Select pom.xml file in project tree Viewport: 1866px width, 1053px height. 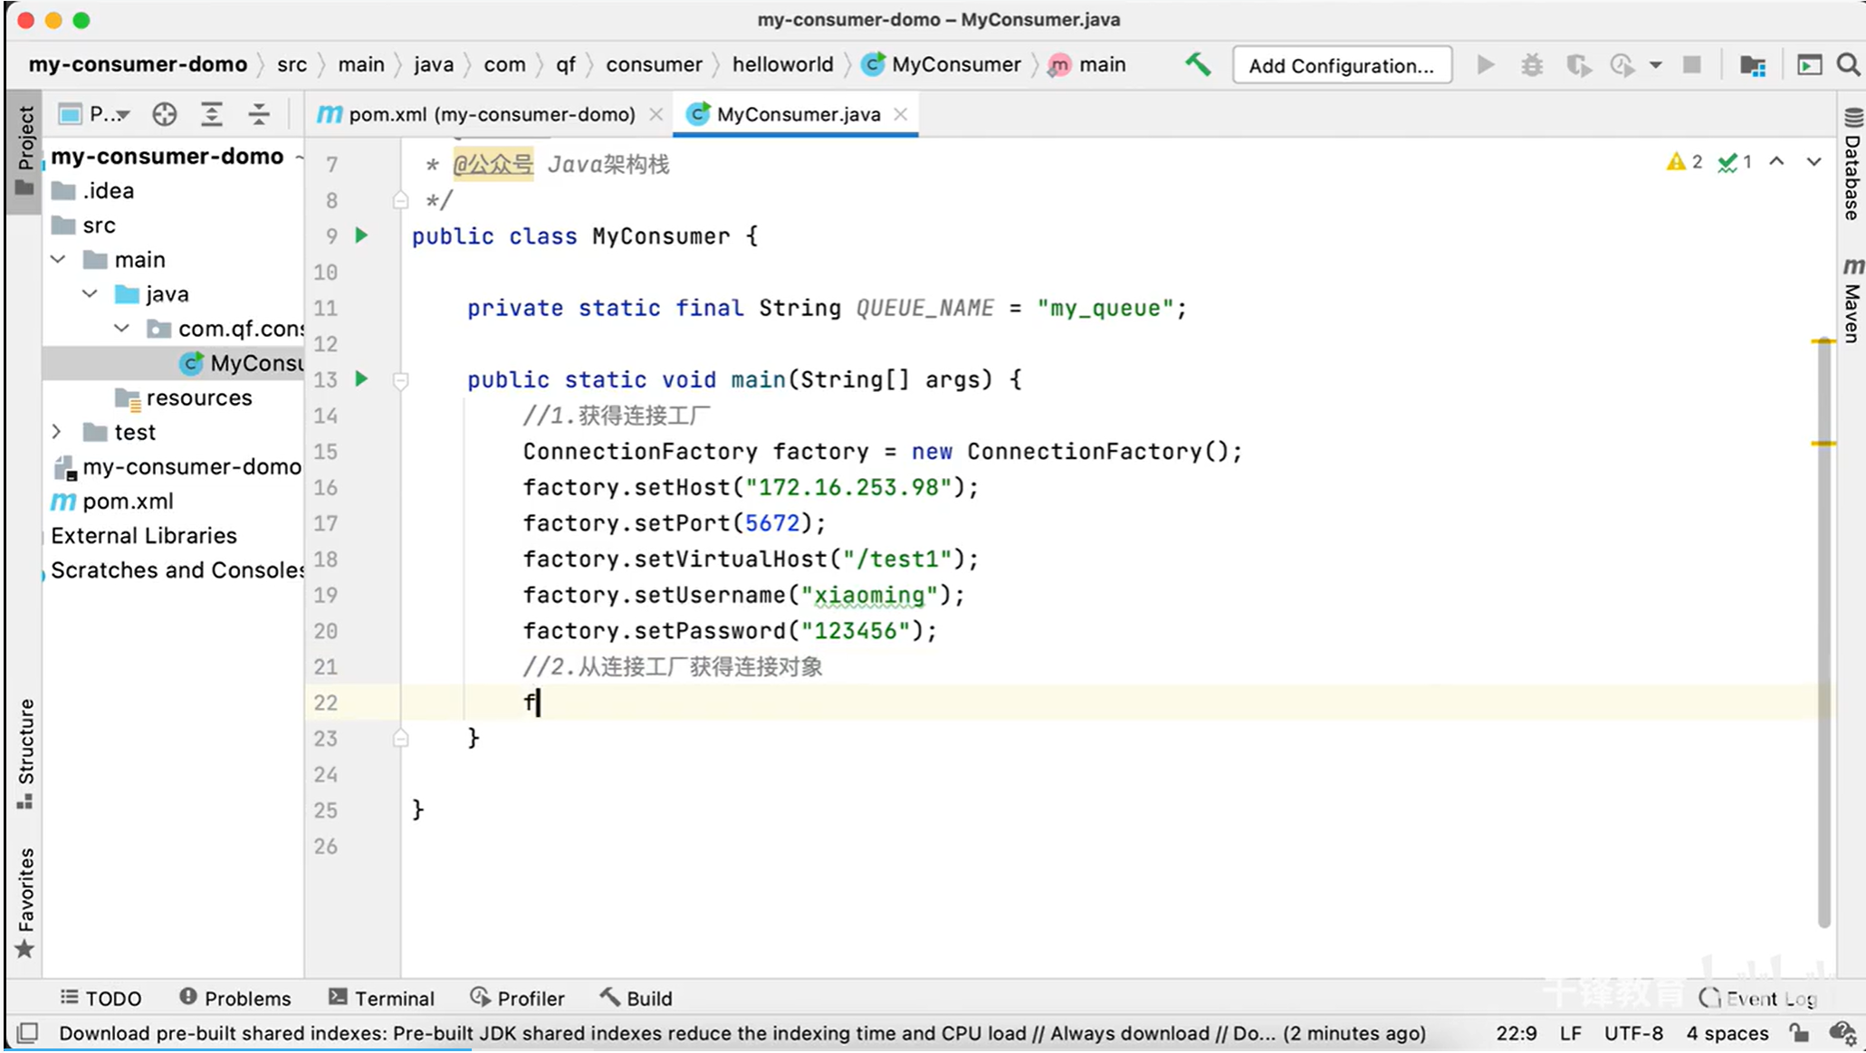[x=128, y=501]
